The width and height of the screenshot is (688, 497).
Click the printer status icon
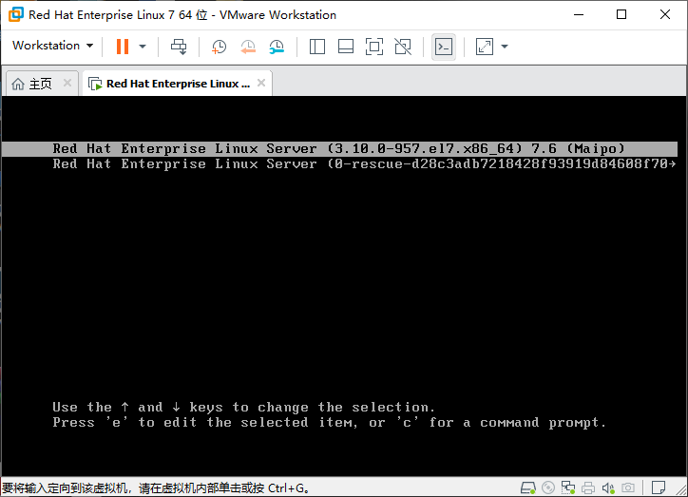[588, 487]
